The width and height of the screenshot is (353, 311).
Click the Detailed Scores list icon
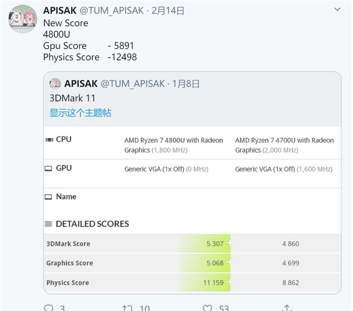point(48,224)
